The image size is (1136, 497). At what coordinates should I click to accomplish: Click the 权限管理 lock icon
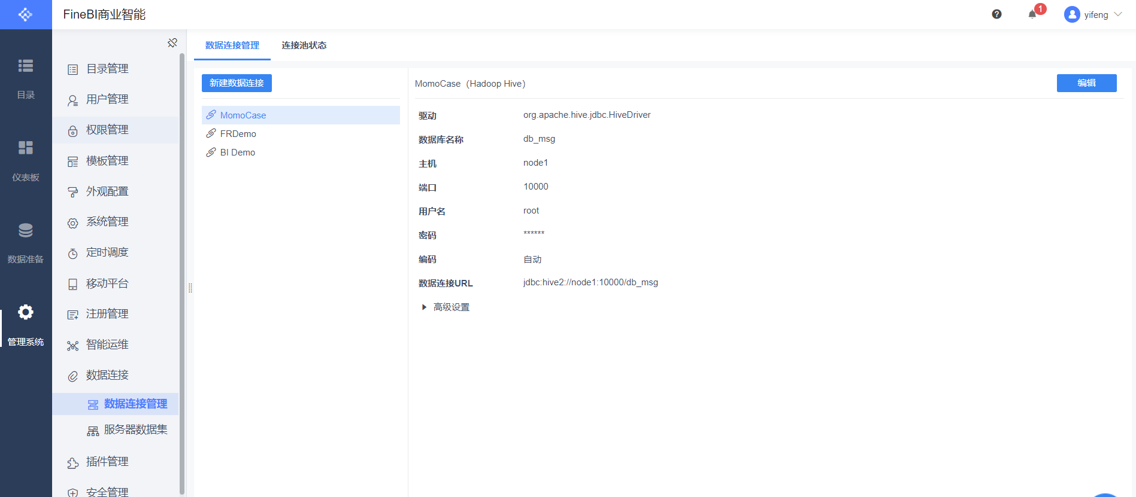[x=72, y=130]
